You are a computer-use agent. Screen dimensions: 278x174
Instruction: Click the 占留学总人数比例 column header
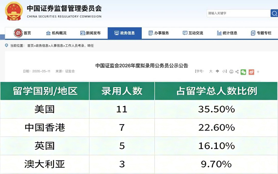pyautogui.click(x=216, y=91)
